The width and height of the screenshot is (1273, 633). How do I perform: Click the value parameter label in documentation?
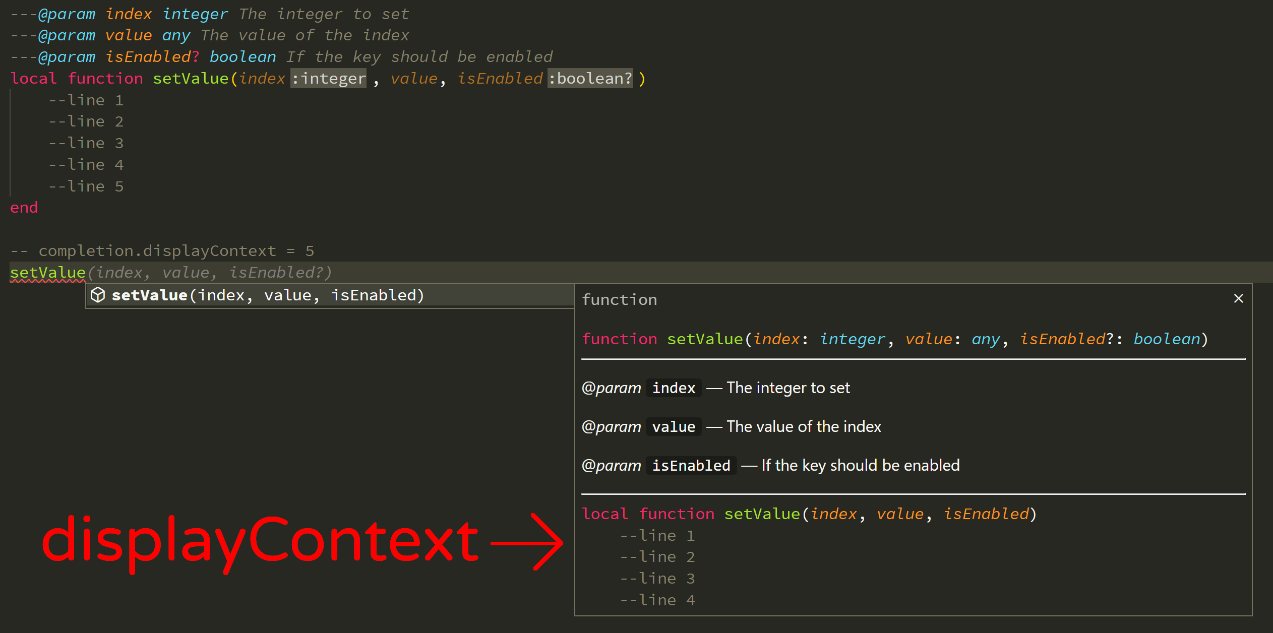pos(673,426)
